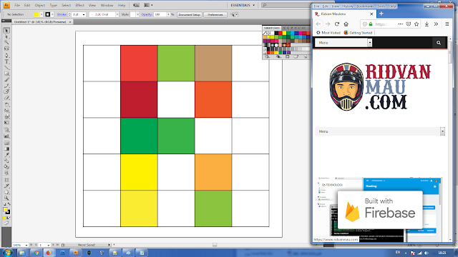Click the Firefox home icon

pyautogui.click(x=346, y=24)
